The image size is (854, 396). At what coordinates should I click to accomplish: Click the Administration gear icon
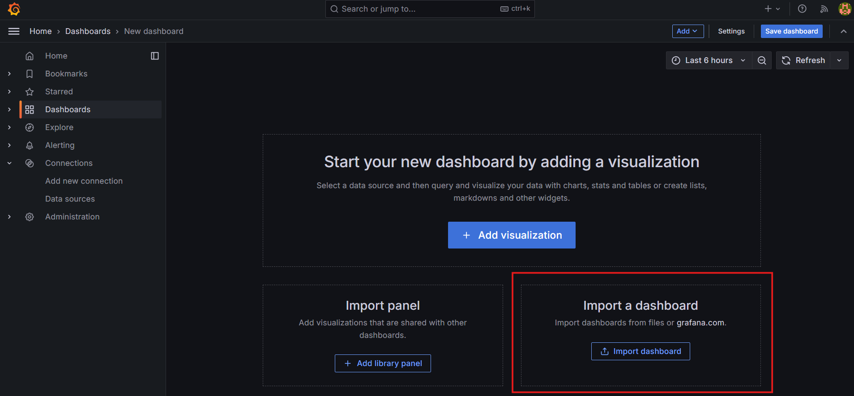(30, 217)
